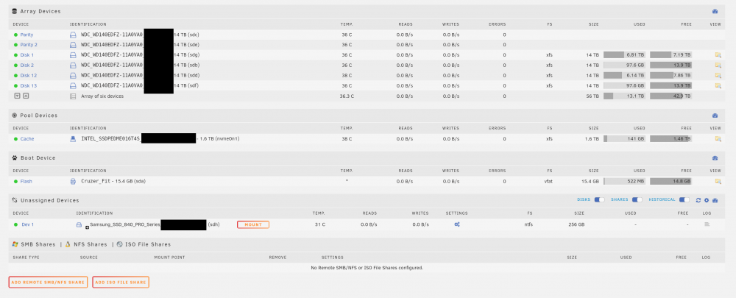The width and height of the screenshot is (736, 298).
Task: Click the Parity 2 drive identification icon
Action: pyautogui.click(x=73, y=45)
